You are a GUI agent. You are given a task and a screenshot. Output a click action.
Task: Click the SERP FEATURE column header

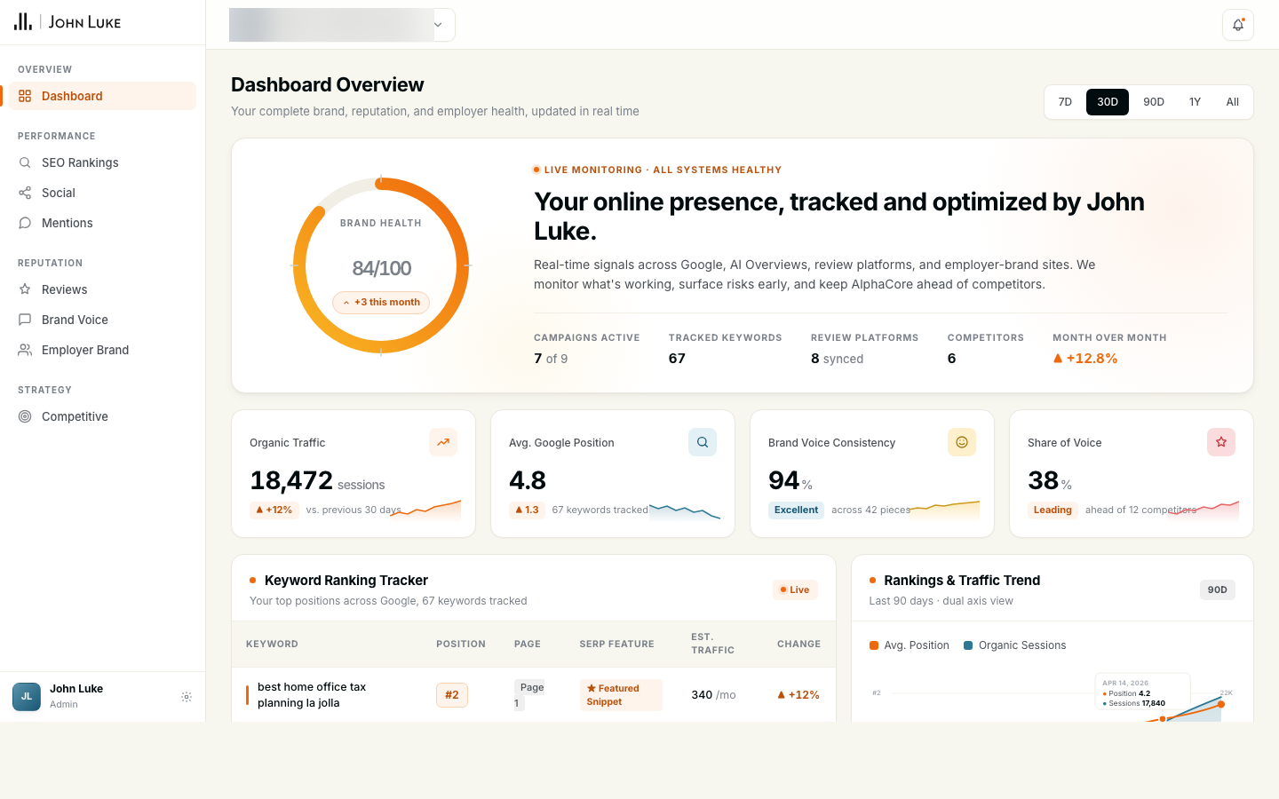(617, 645)
